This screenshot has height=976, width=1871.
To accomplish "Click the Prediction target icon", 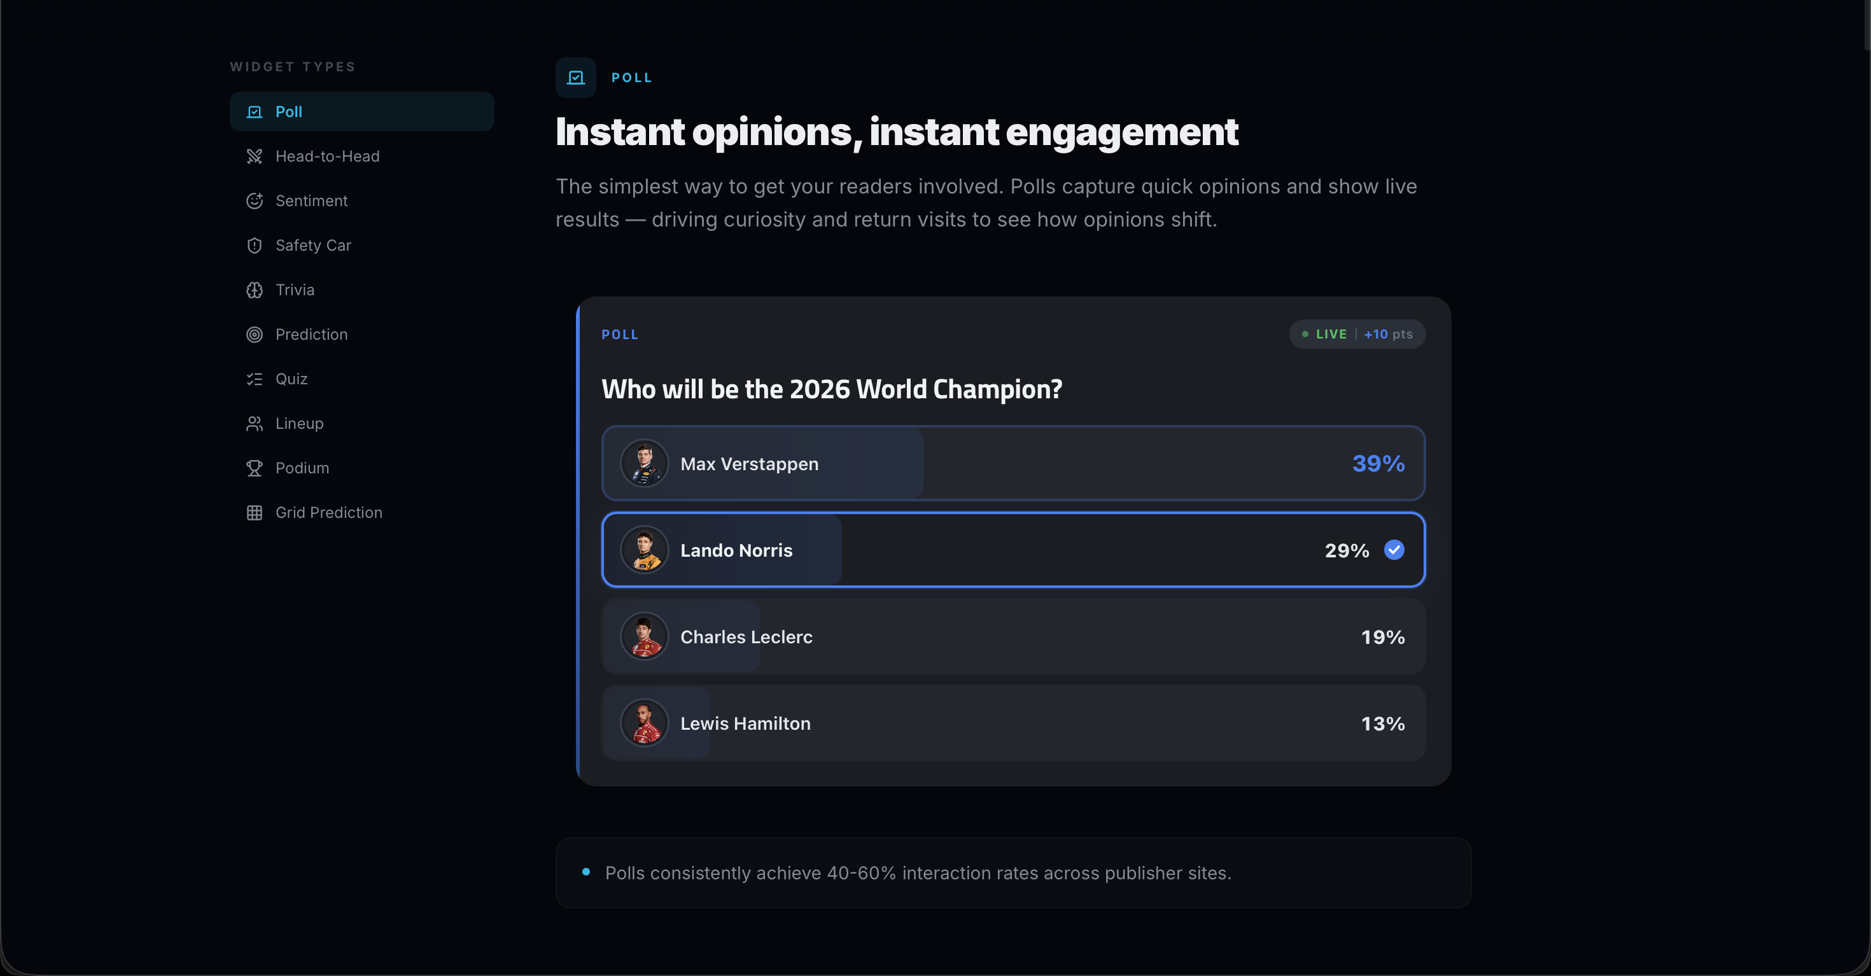I will pos(254,335).
